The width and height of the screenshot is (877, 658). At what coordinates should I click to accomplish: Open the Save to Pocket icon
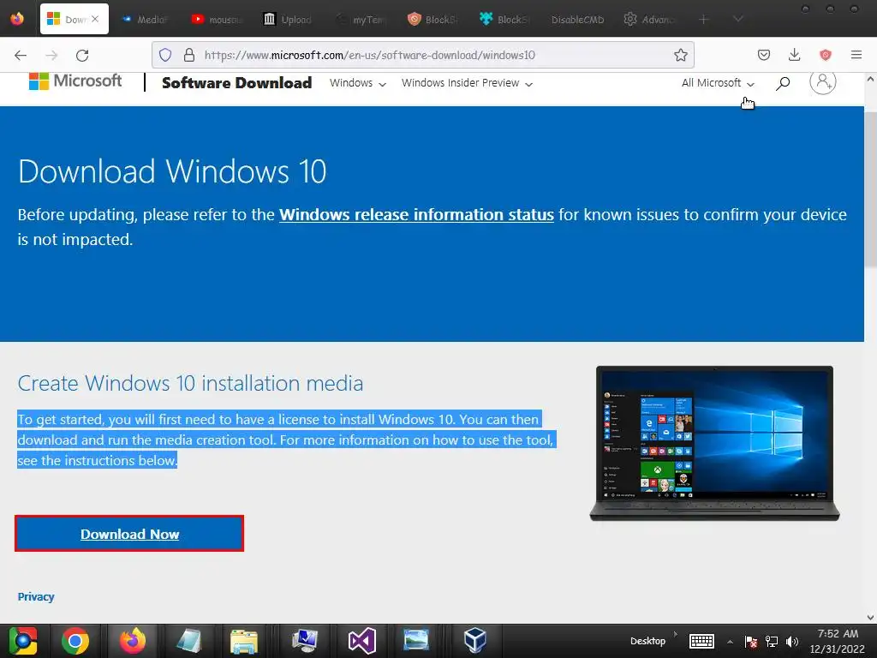pyautogui.click(x=763, y=55)
